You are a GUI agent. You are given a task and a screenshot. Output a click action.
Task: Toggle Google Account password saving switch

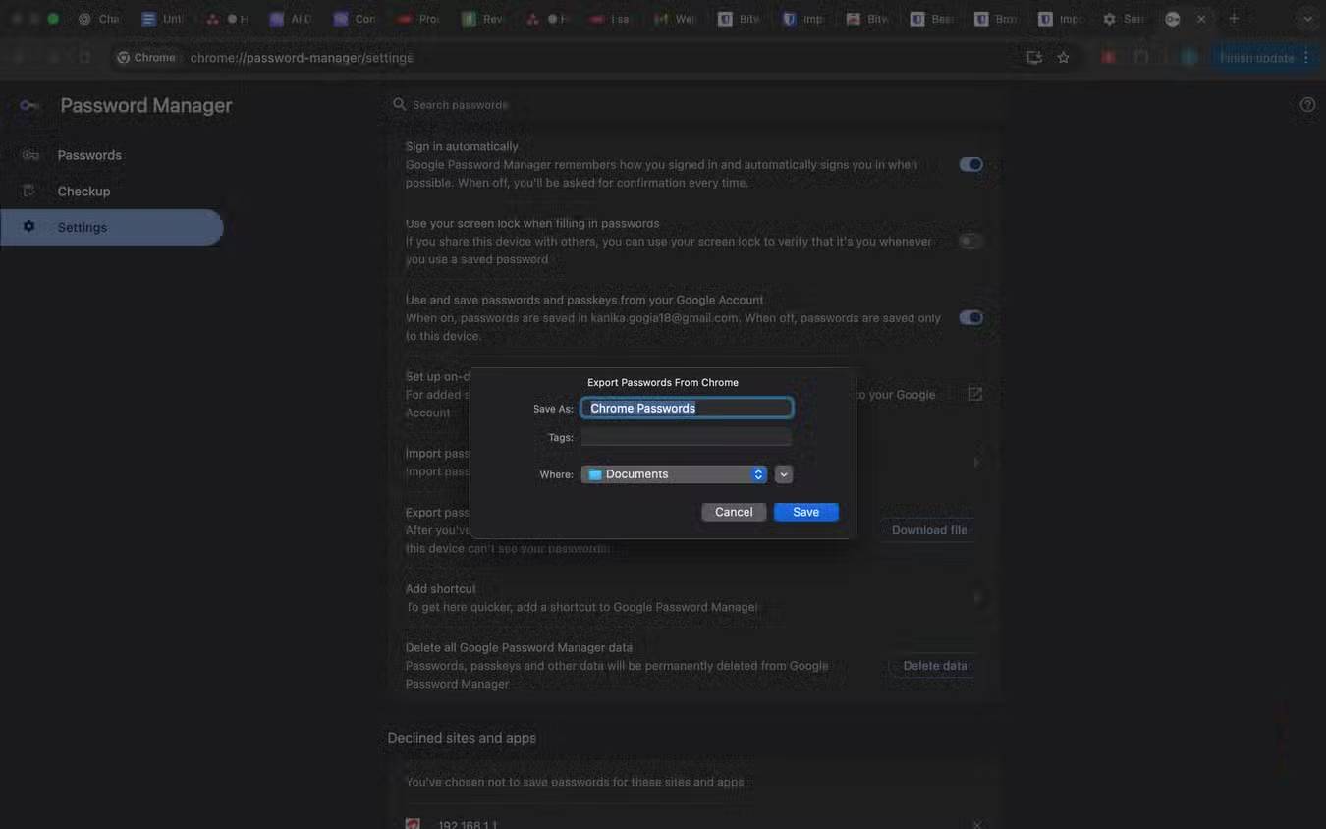970,317
